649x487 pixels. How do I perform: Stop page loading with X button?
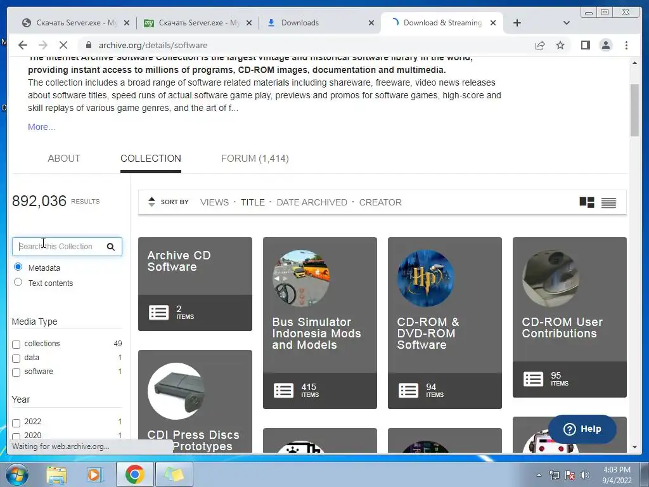[x=64, y=45]
